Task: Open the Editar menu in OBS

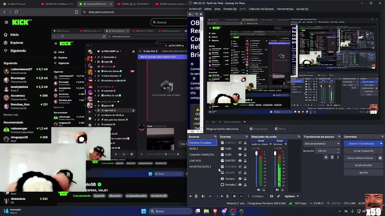Action: pyautogui.click(x=208, y=9)
